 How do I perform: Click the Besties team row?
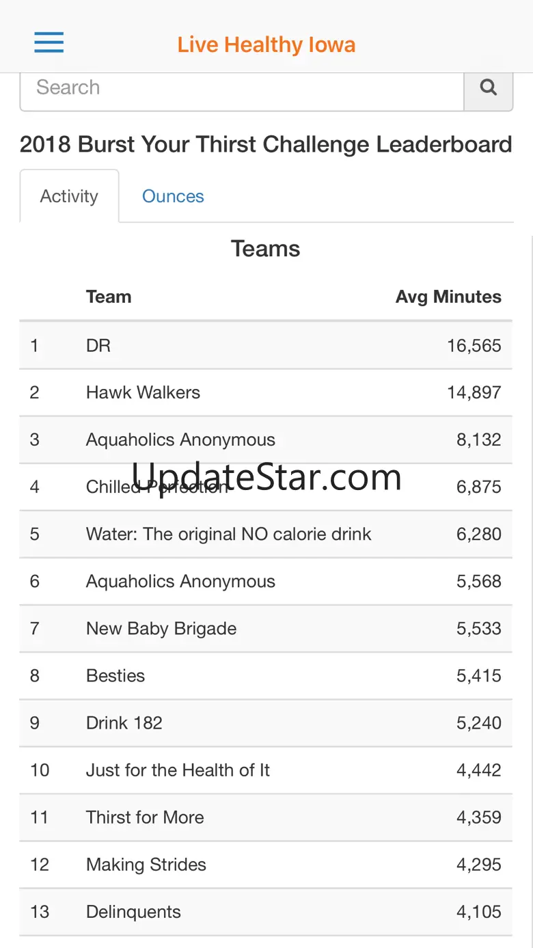266,675
